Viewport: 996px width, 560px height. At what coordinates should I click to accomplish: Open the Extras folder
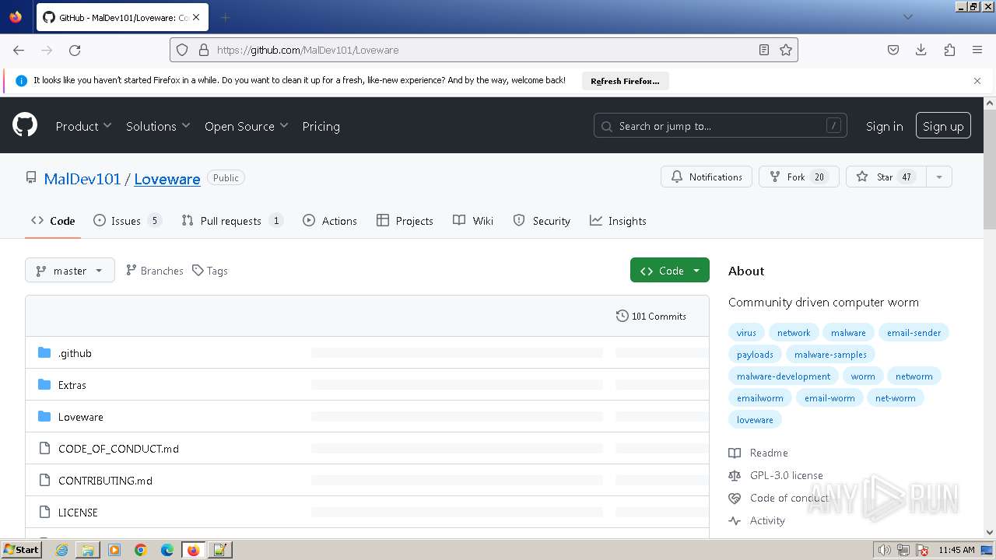[x=72, y=385]
